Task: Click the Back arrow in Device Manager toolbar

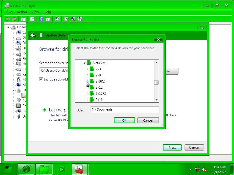Action: [x=8, y=19]
